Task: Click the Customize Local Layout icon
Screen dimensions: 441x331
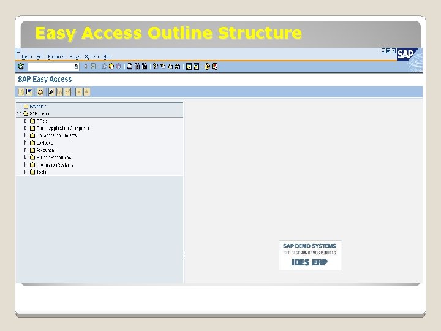Action: tap(214, 66)
